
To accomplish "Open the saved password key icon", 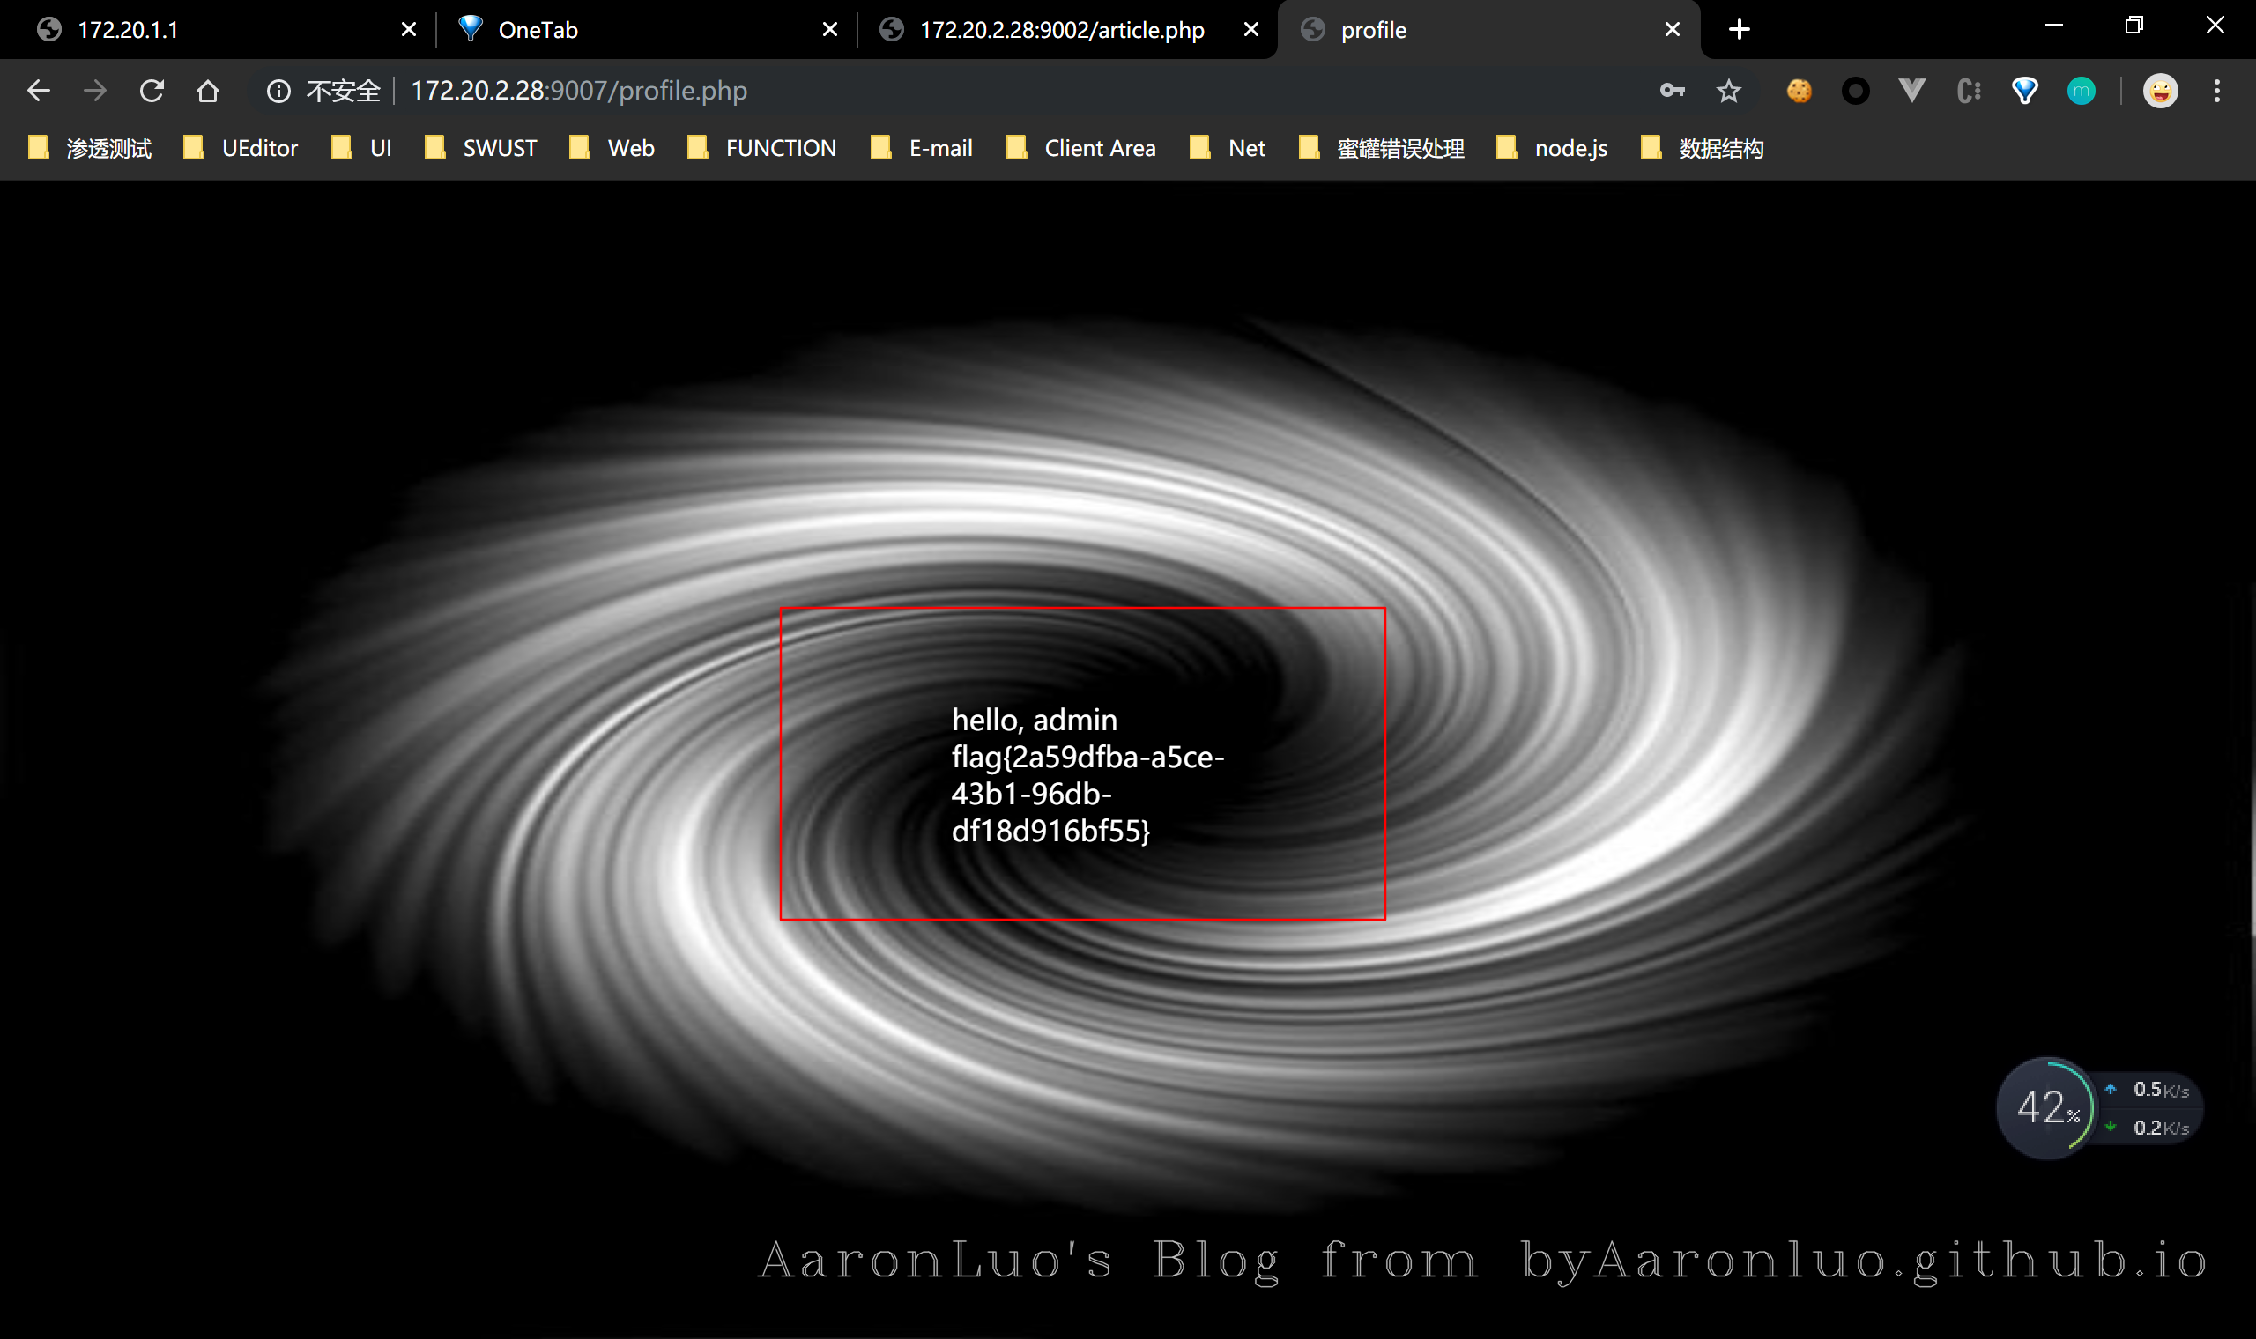I will (x=1671, y=90).
